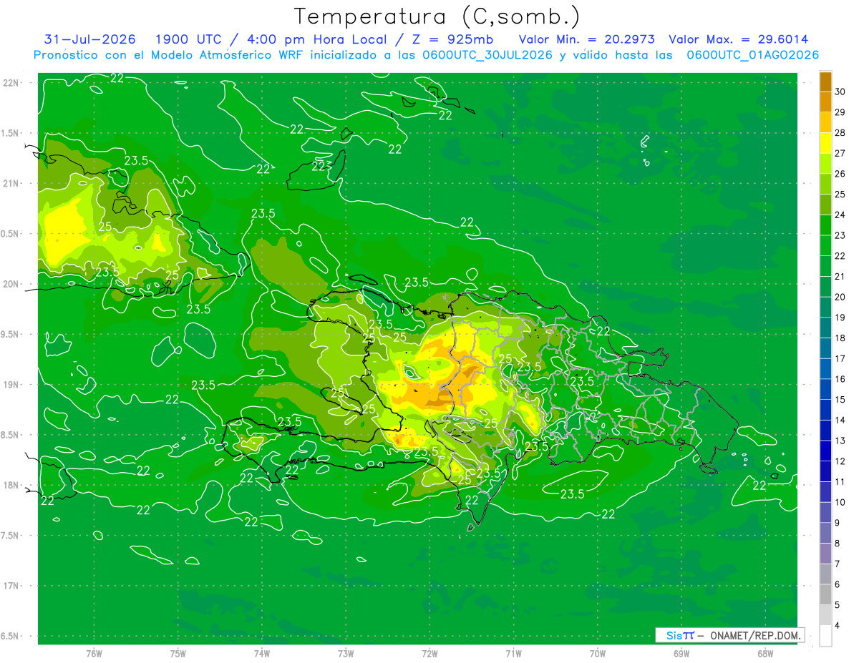The width and height of the screenshot is (859, 663).
Task: Click the '68W' longitude axis label
Action: (765, 654)
